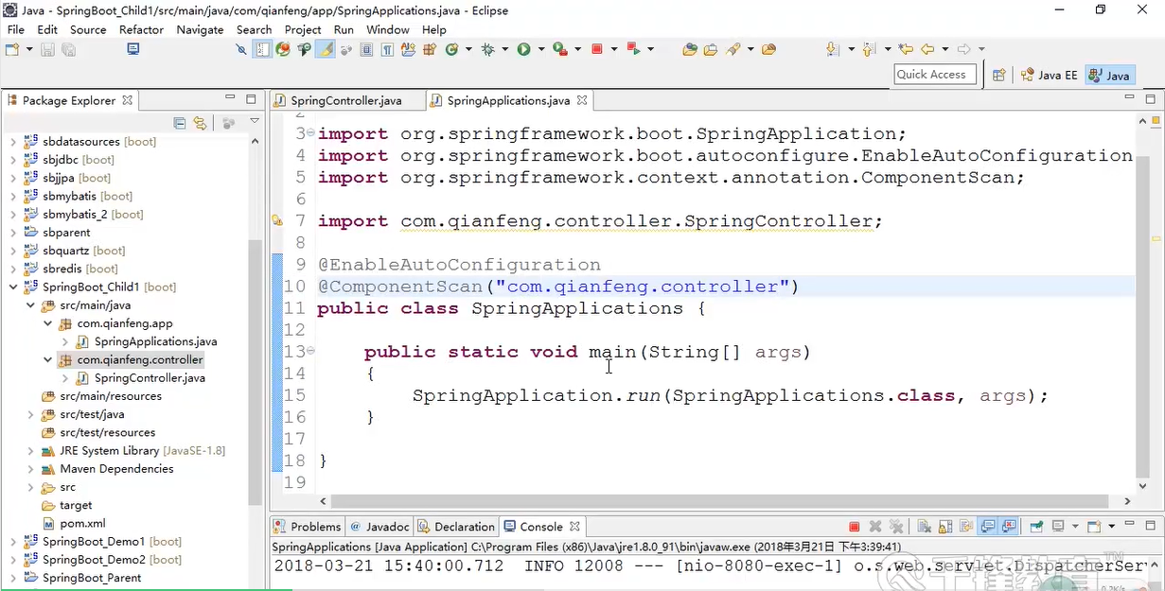Screen dimensions: 1165x591
Task: Select the com.qianfeng.app package
Action: click(x=125, y=323)
